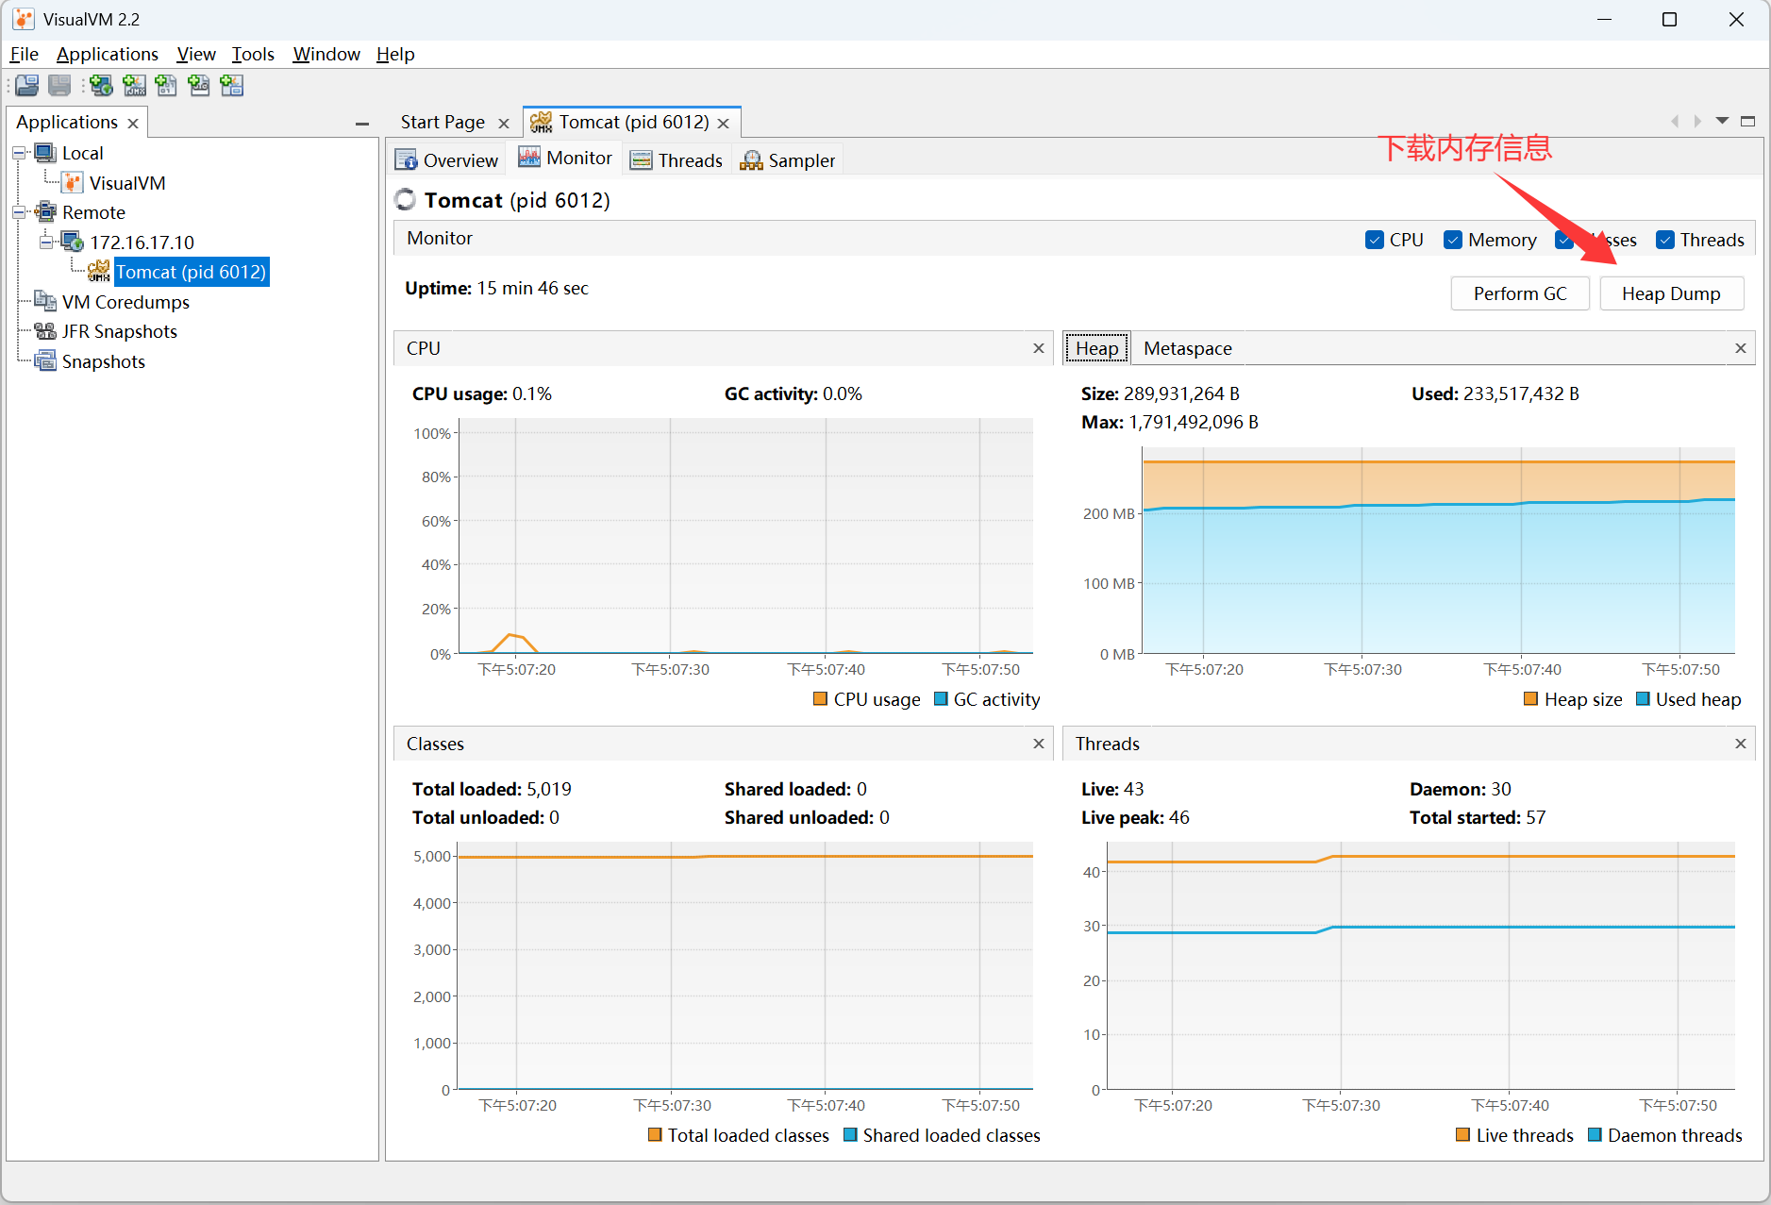Minimize the Applications side panel
Image resolution: width=1771 pixels, height=1205 pixels.
[361, 124]
